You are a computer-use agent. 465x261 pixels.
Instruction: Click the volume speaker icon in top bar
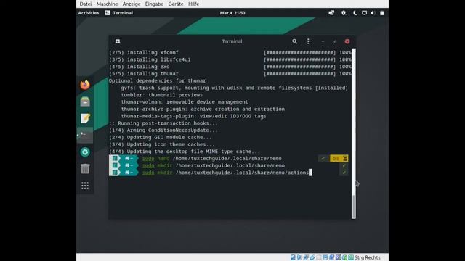pos(373,13)
